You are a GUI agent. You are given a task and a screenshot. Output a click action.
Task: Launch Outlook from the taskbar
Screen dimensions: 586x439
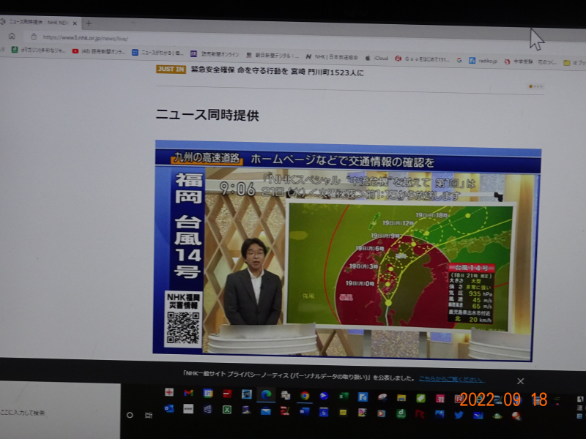[169, 409]
